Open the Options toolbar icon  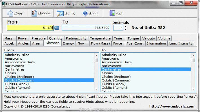34,13
